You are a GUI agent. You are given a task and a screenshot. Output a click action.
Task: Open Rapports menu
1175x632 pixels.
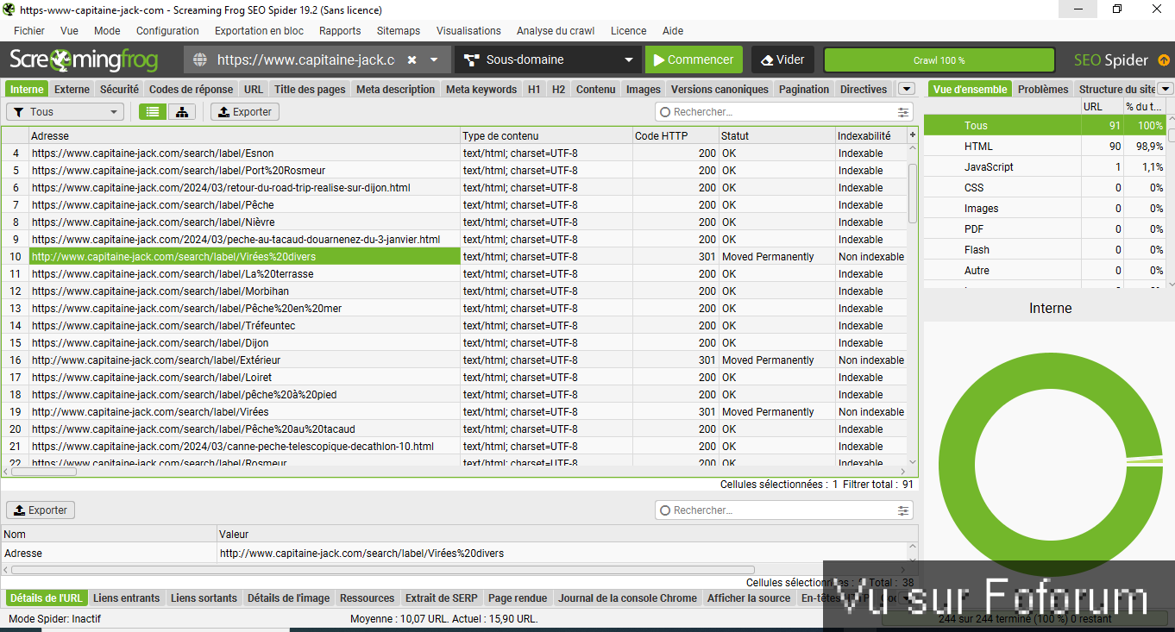click(340, 30)
